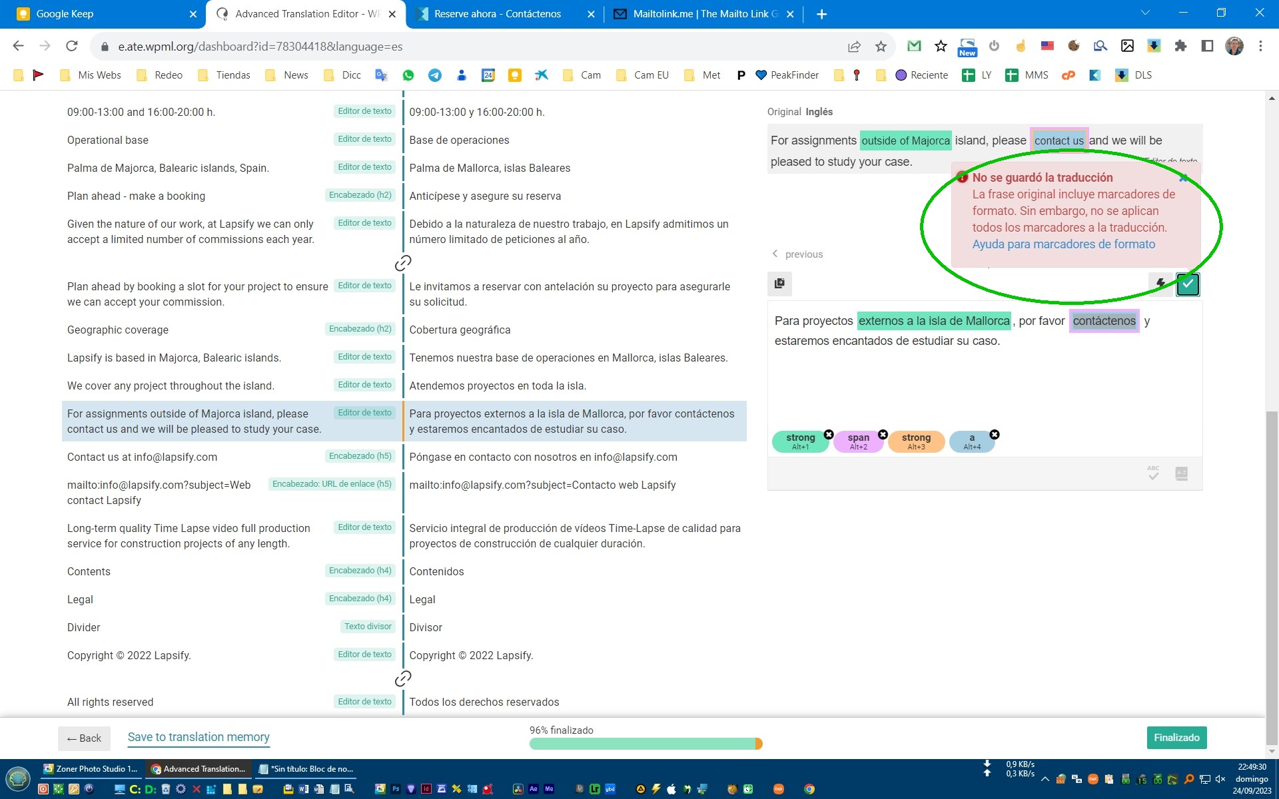Apply the a Alt+4 link marker
This screenshot has height=799, width=1279.
tap(972, 441)
